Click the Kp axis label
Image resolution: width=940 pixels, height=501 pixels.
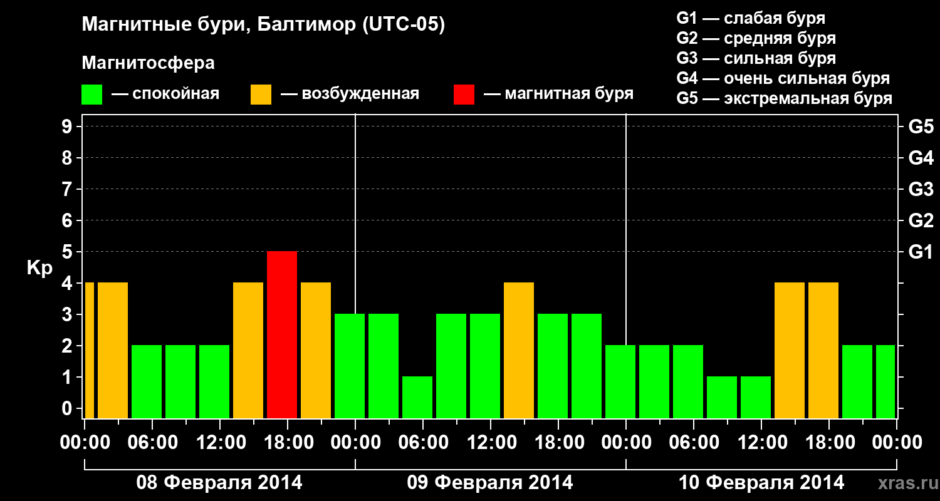tap(39, 268)
